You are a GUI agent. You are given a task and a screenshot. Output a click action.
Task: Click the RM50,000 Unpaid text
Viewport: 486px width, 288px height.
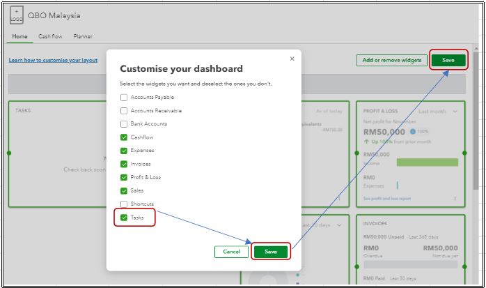384,237
